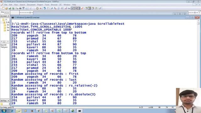Select the Dir tab in sidebar
This screenshot has height=113, width=201.
(x=3, y=12)
